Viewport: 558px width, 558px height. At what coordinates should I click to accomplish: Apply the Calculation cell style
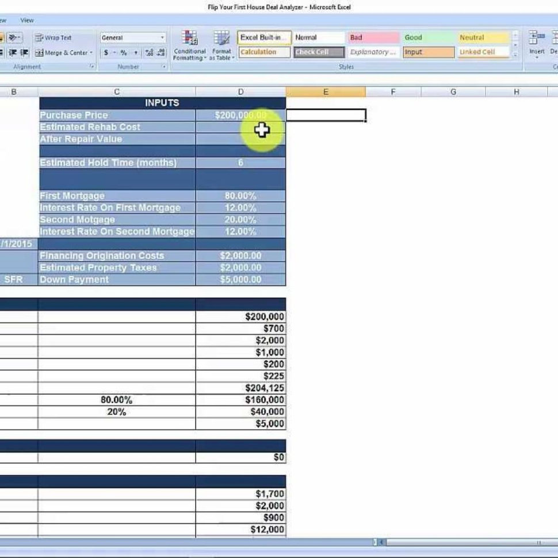tap(265, 52)
